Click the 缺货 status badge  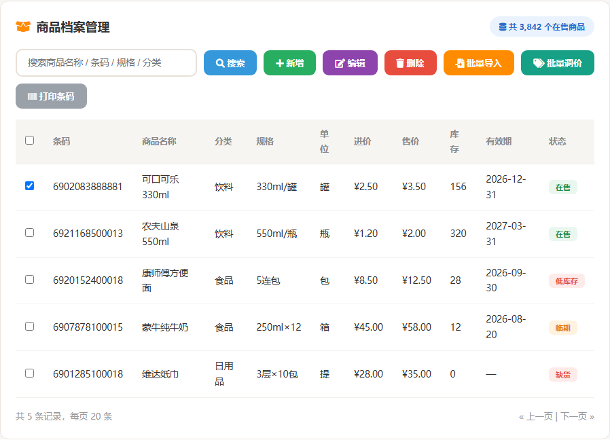point(563,375)
